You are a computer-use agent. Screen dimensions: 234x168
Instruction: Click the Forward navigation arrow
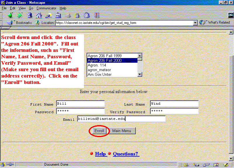pos(20,15)
